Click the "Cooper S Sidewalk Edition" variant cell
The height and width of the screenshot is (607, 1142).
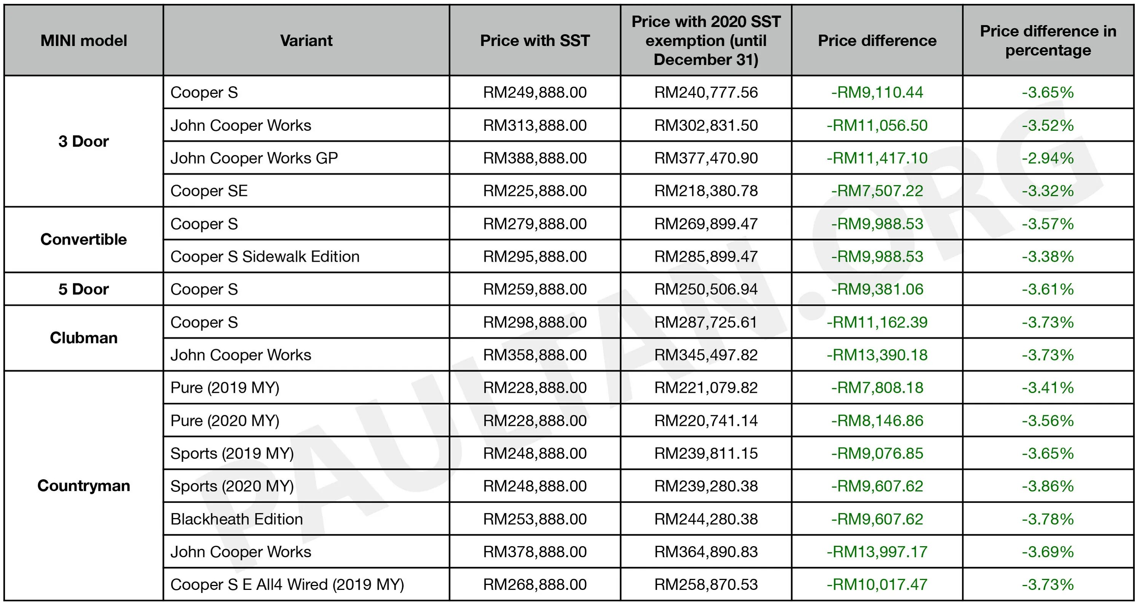(x=265, y=257)
